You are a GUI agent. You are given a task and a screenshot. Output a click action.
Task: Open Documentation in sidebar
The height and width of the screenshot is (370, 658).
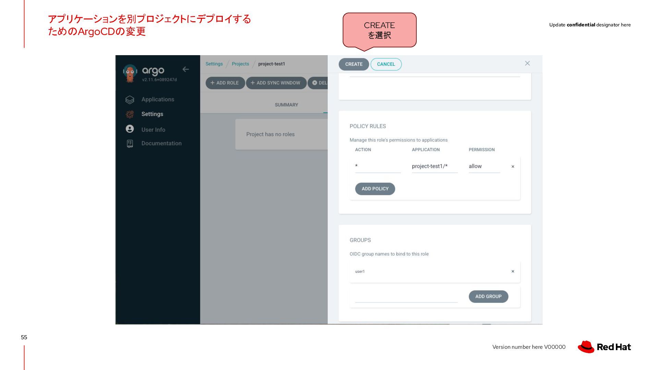[x=161, y=143]
